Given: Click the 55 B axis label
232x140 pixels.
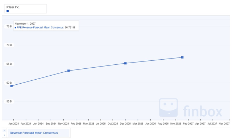Looking at the screenshot, I should point(9,101).
